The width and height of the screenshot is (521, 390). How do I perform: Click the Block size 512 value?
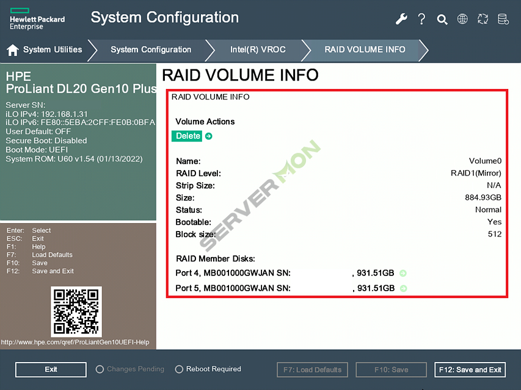point(495,234)
